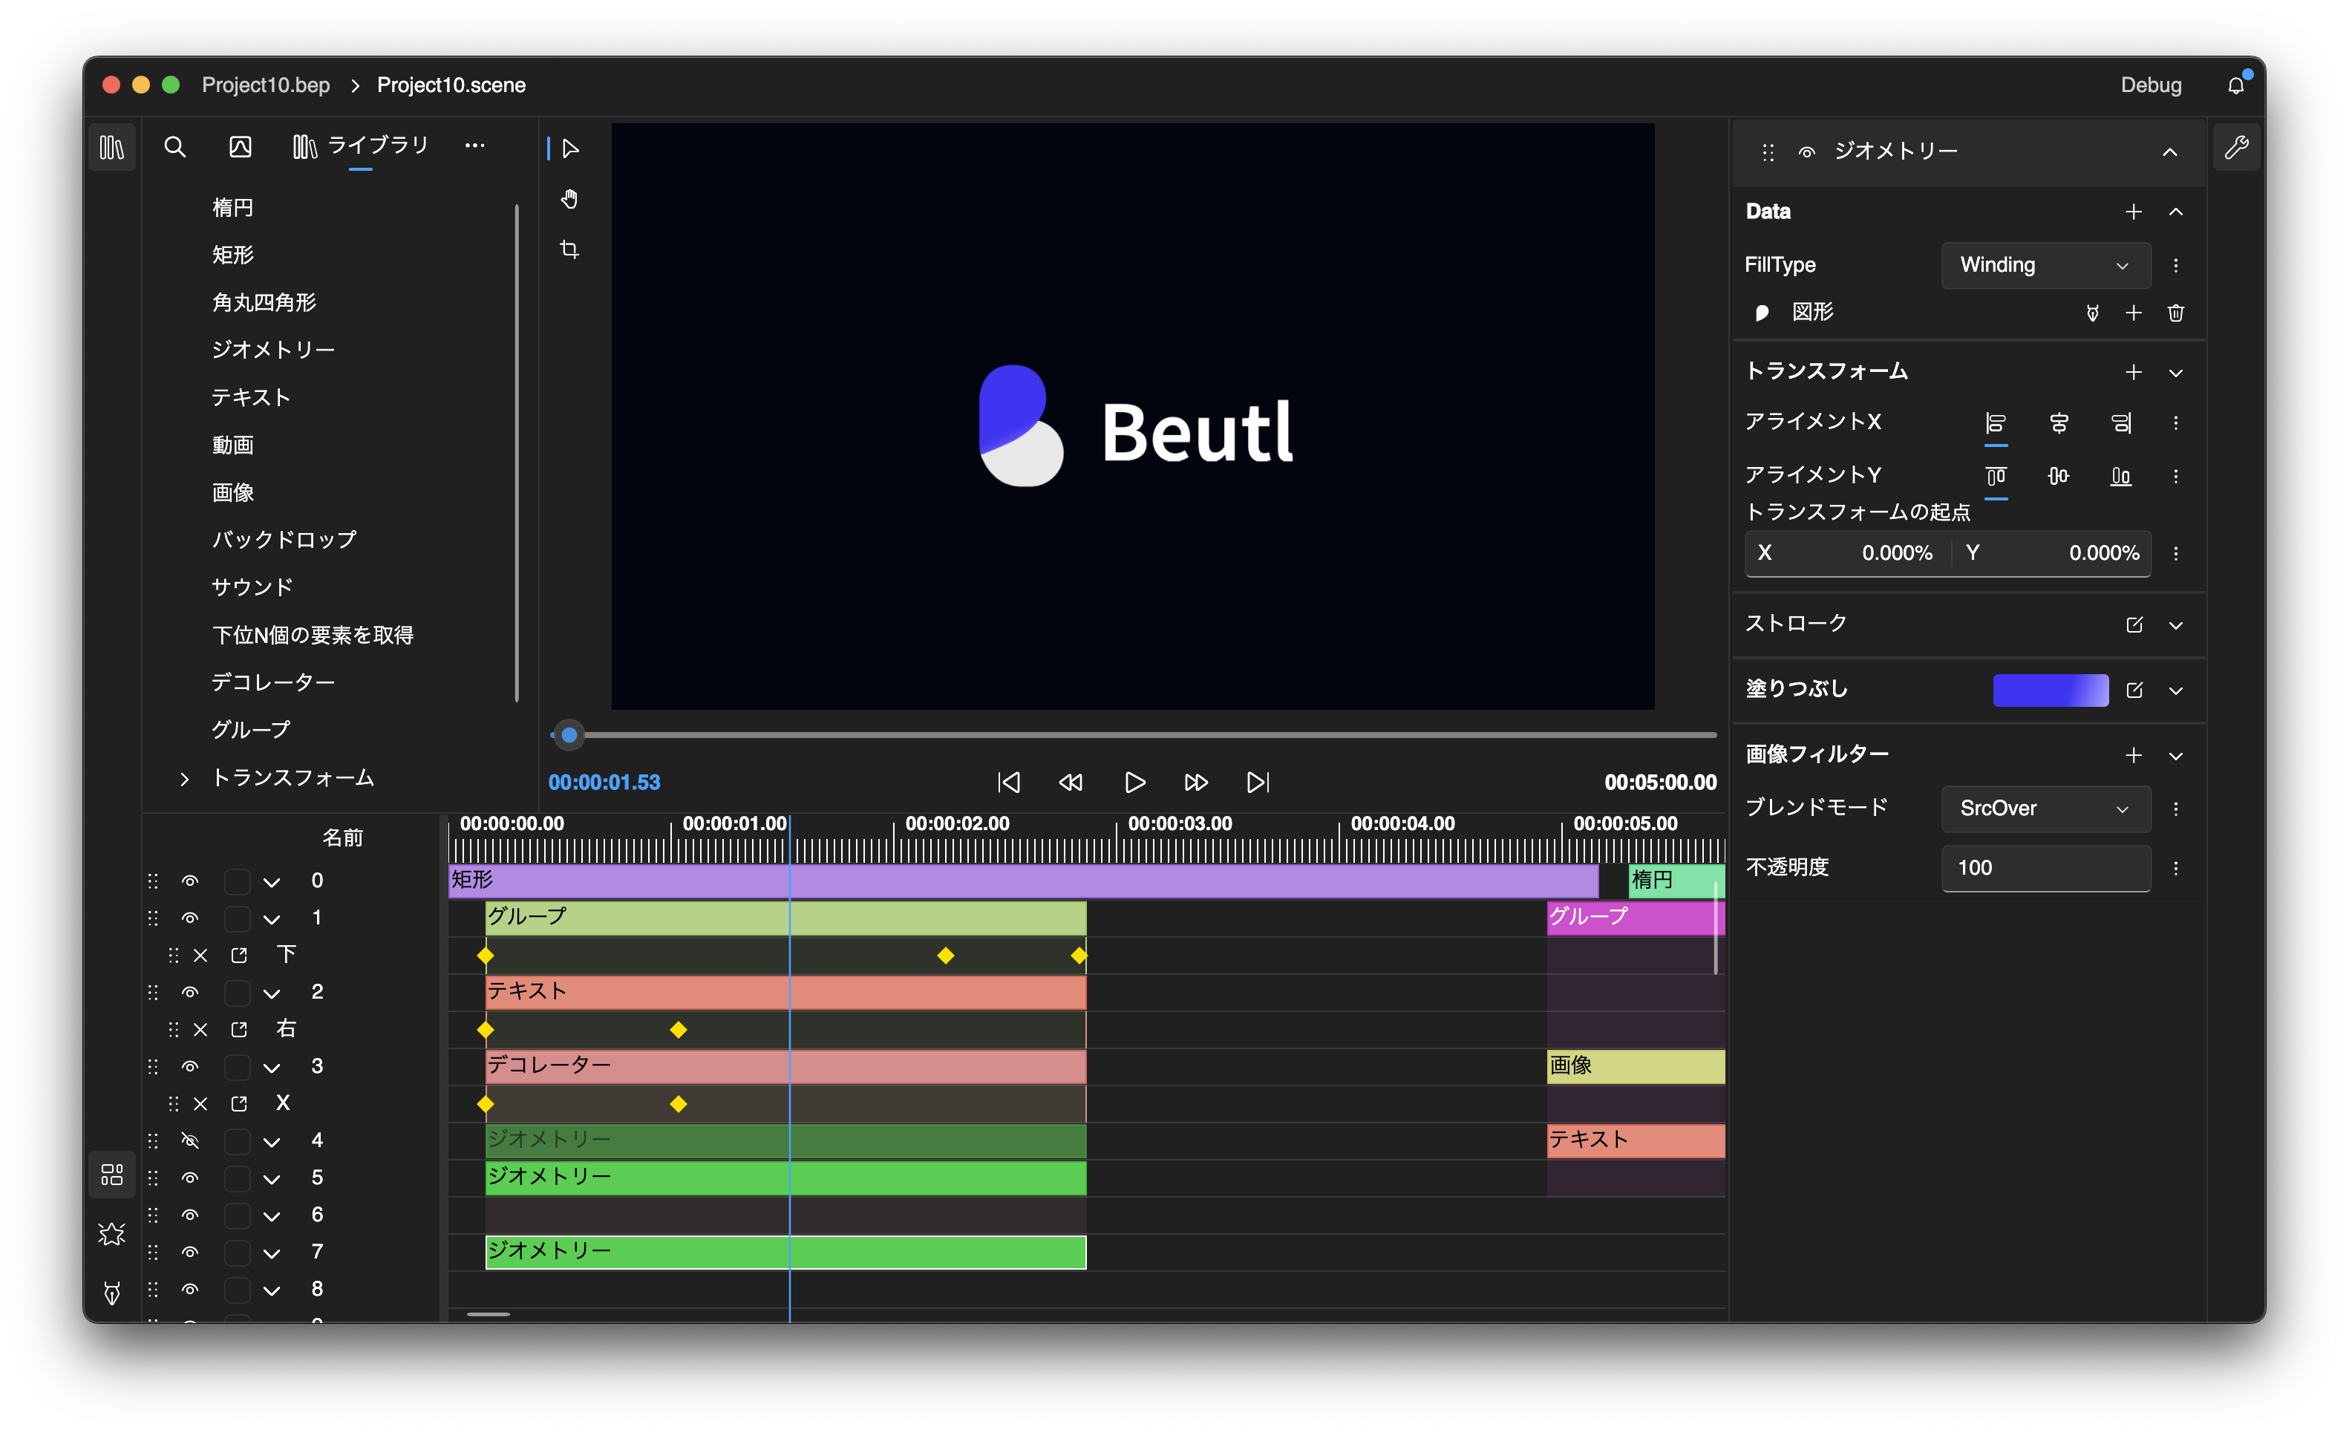The width and height of the screenshot is (2349, 1433).
Task: Delete 図形 with trash icon
Action: [x=2175, y=313]
